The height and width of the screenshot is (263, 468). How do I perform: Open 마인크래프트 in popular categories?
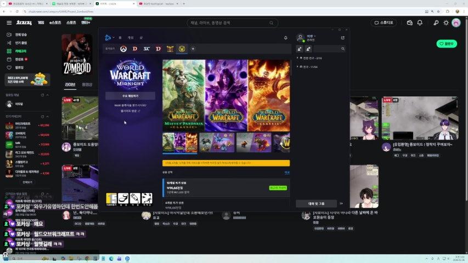point(27,125)
